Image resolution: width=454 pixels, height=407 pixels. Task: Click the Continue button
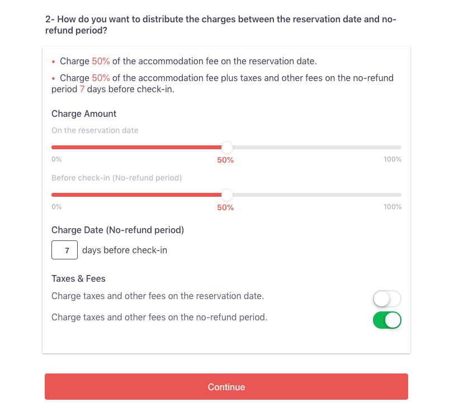[226, 386]
